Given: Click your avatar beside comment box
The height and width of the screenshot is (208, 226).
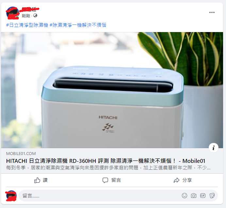Looking at the screenshot, I should tap(11, 196).
